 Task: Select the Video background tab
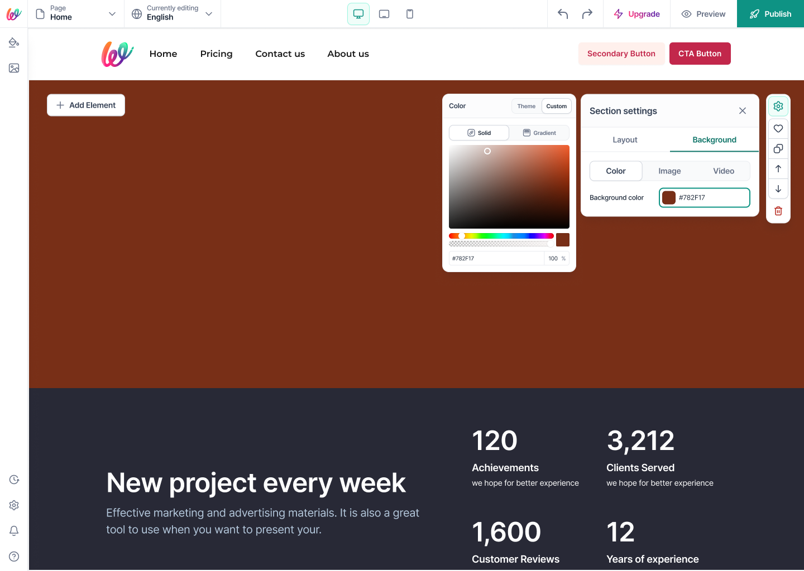tap(724, 171)
